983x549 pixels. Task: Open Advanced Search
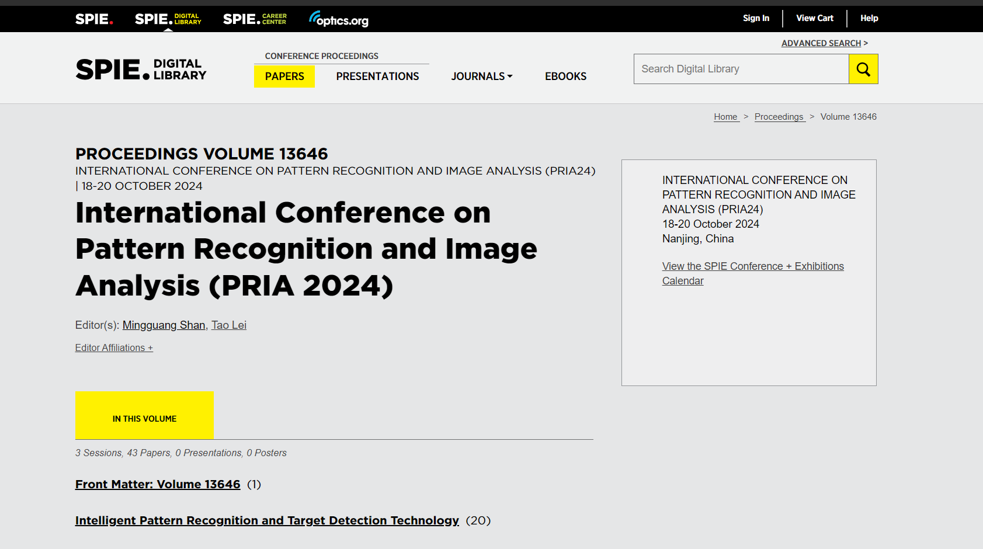(x=821, y=43)
